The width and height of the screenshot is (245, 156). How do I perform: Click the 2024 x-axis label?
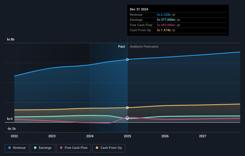coord(90,136)
